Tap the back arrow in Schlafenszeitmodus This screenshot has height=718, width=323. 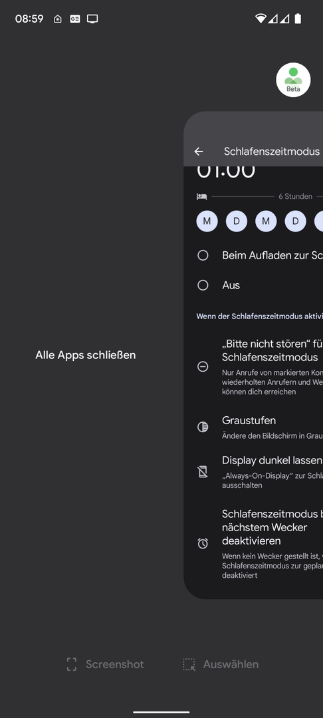click(199, 152)
